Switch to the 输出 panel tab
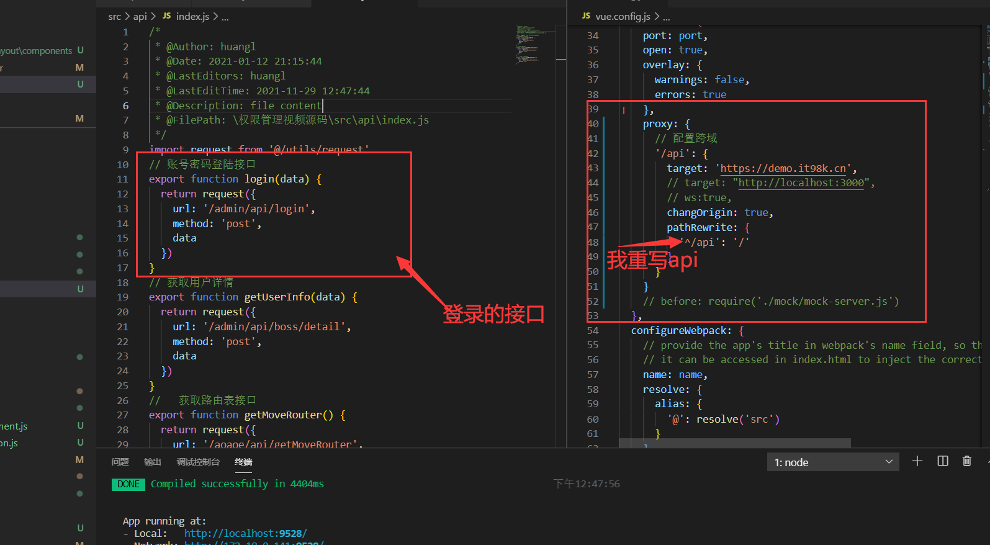The image size is (990, 545). (x=152, y=462)
